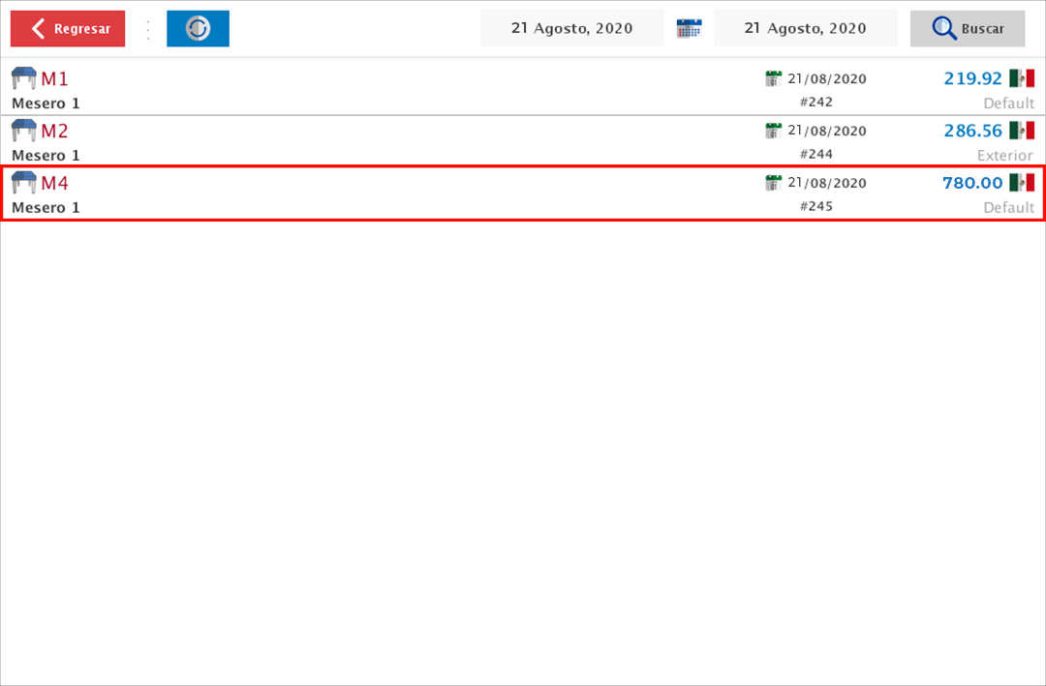Open the calendar icon between date fields
The width and height of the screenshot is (1046, 686).
point(689,28)
